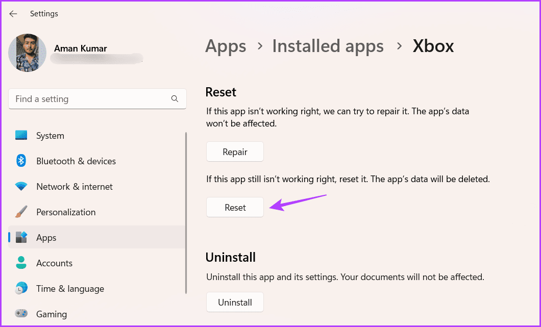
Task: Click the Reset section heading
Action: pos(221,92)
